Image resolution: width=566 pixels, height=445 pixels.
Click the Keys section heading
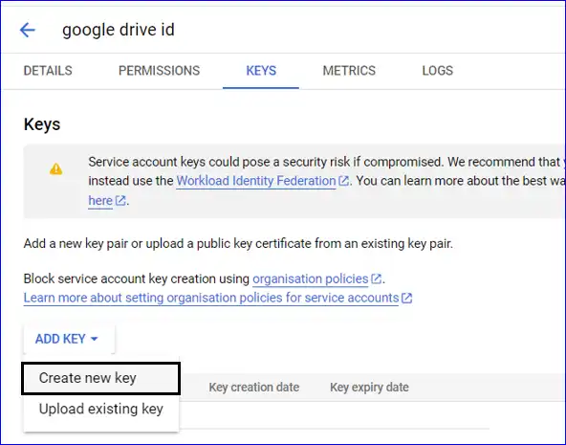[x=42, y=124]
